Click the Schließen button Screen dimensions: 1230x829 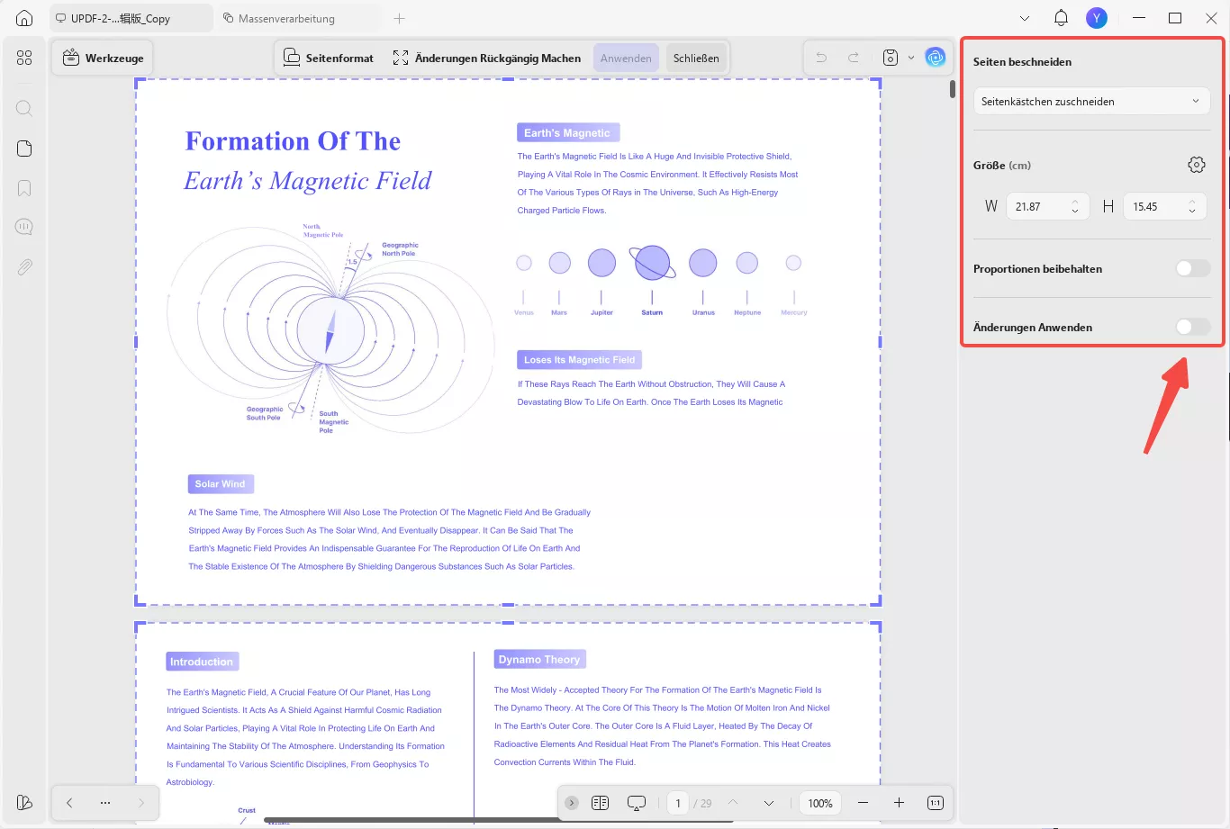696,58
